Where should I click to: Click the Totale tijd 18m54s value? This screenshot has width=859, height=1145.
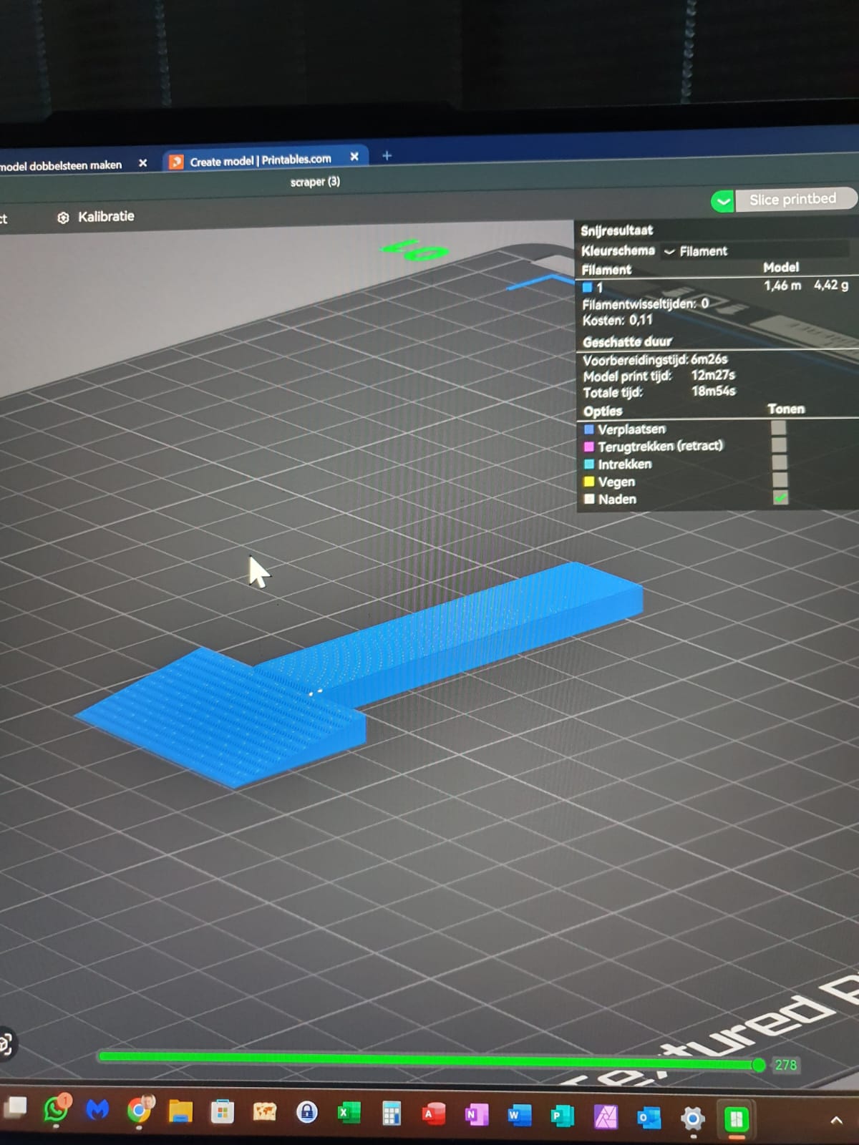pyautogui.click(x=713, y=391)
